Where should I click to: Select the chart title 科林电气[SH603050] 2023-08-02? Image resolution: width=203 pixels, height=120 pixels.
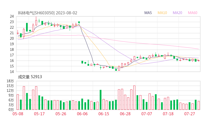point(47,13)
